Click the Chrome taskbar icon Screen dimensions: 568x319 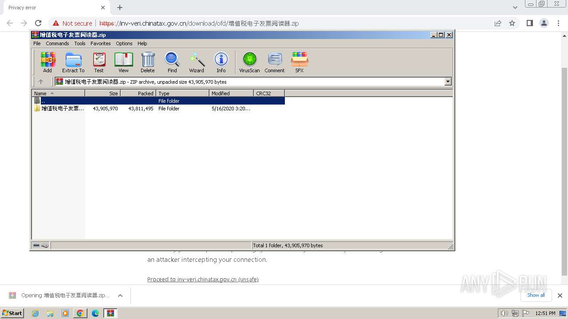(x=80, y=313)
